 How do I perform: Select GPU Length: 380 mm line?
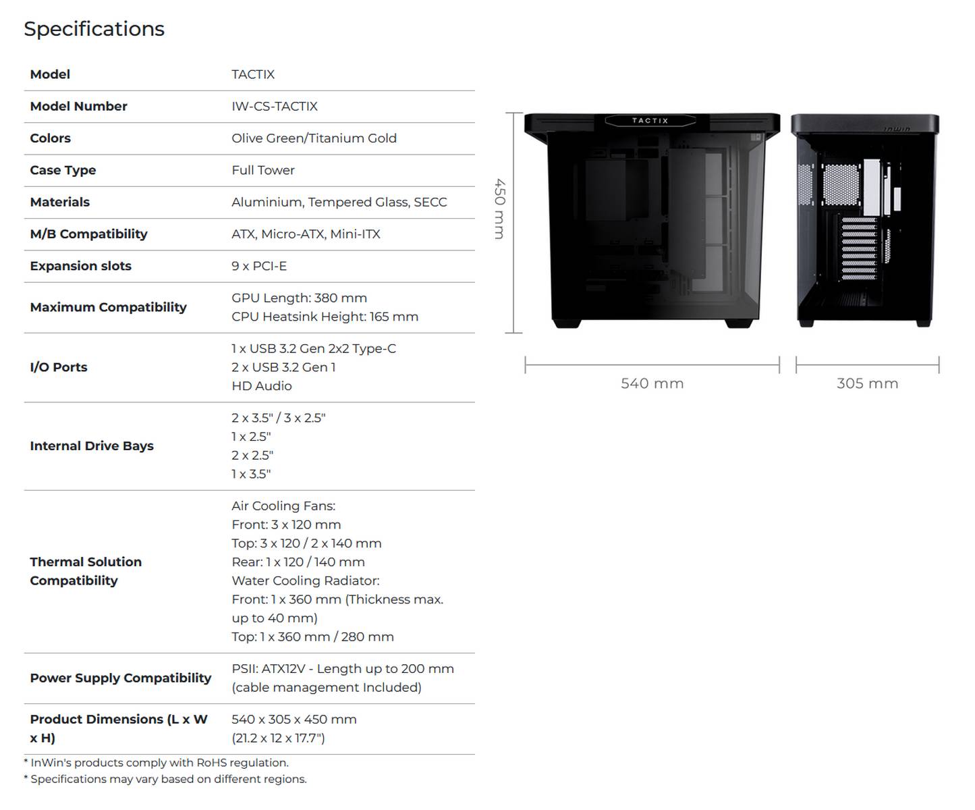pos(299,298)
